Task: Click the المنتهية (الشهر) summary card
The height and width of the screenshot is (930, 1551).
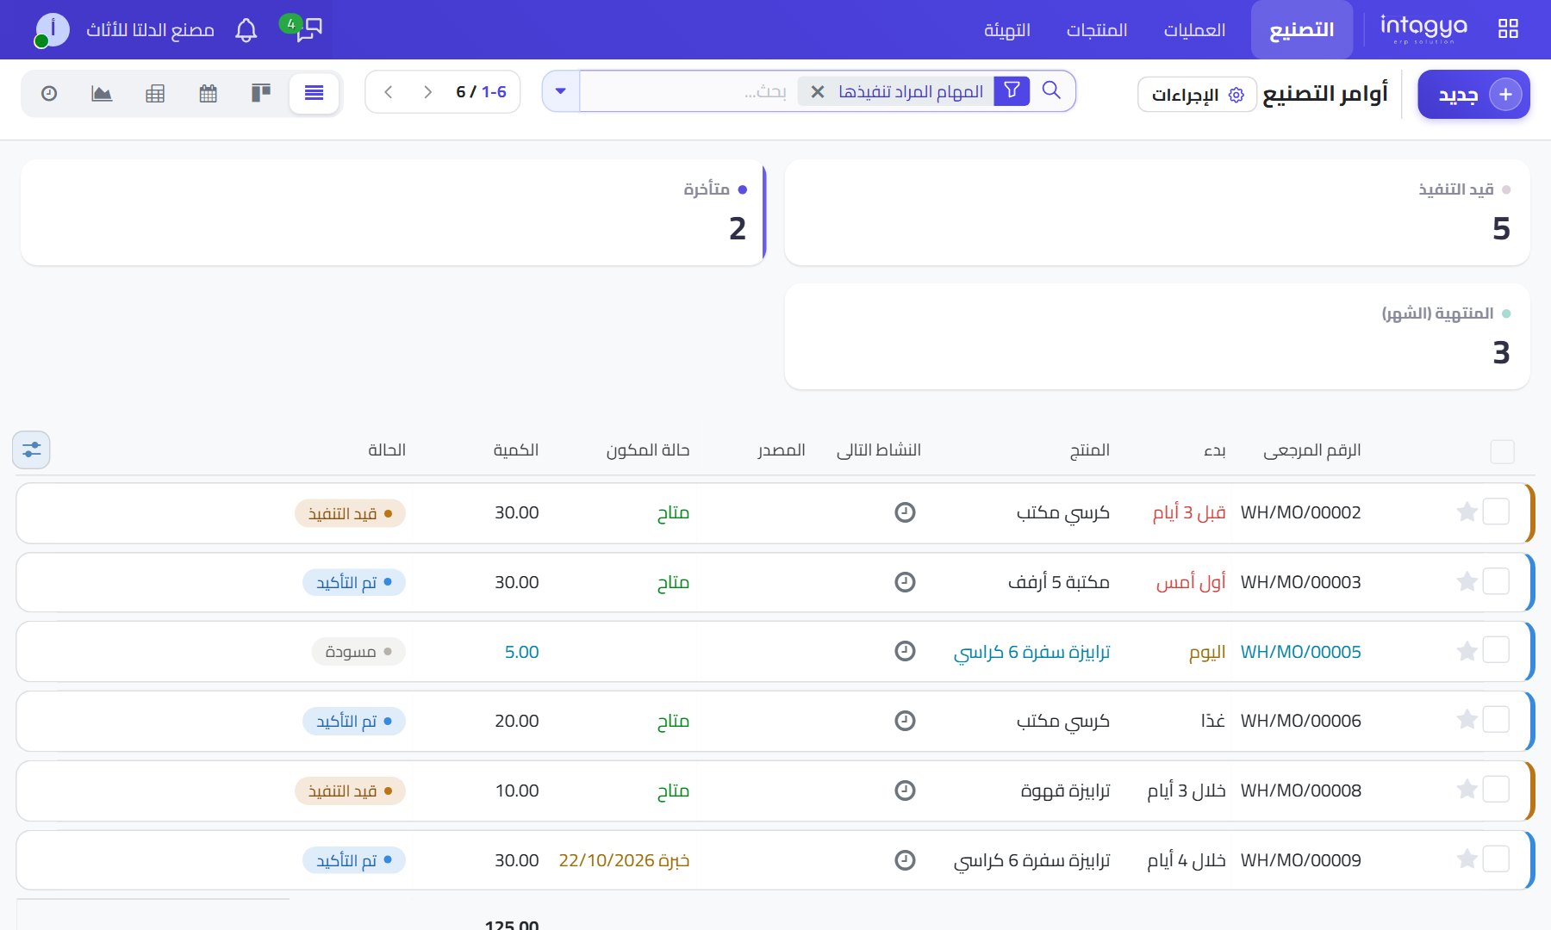Action: click(1157, 337)
